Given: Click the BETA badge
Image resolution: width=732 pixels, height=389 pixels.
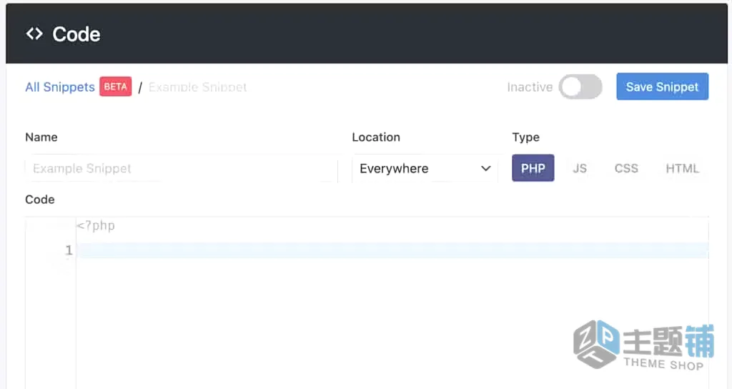Looking at the screenshot, I should [x=115, y=87].
